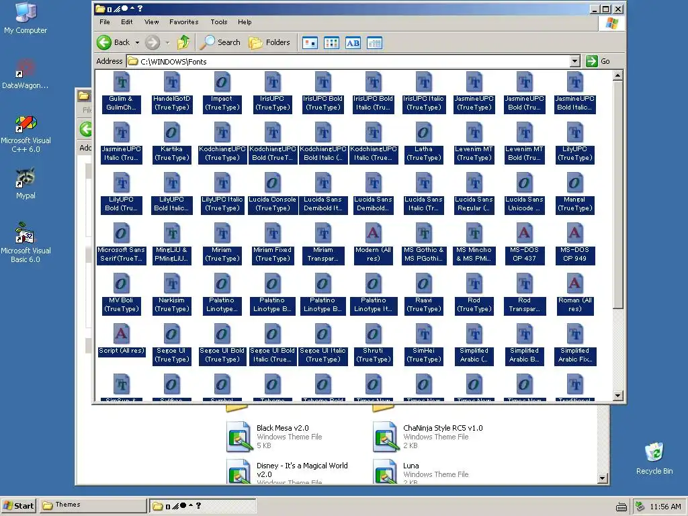Screen dimensions: 688x516
Task: Open the File menu
Action: (x=104, y=22)
